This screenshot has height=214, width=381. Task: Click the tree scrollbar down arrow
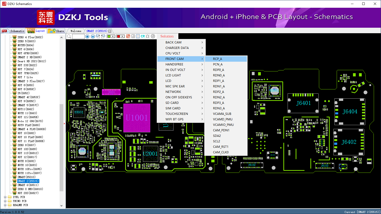pos(61,206)
